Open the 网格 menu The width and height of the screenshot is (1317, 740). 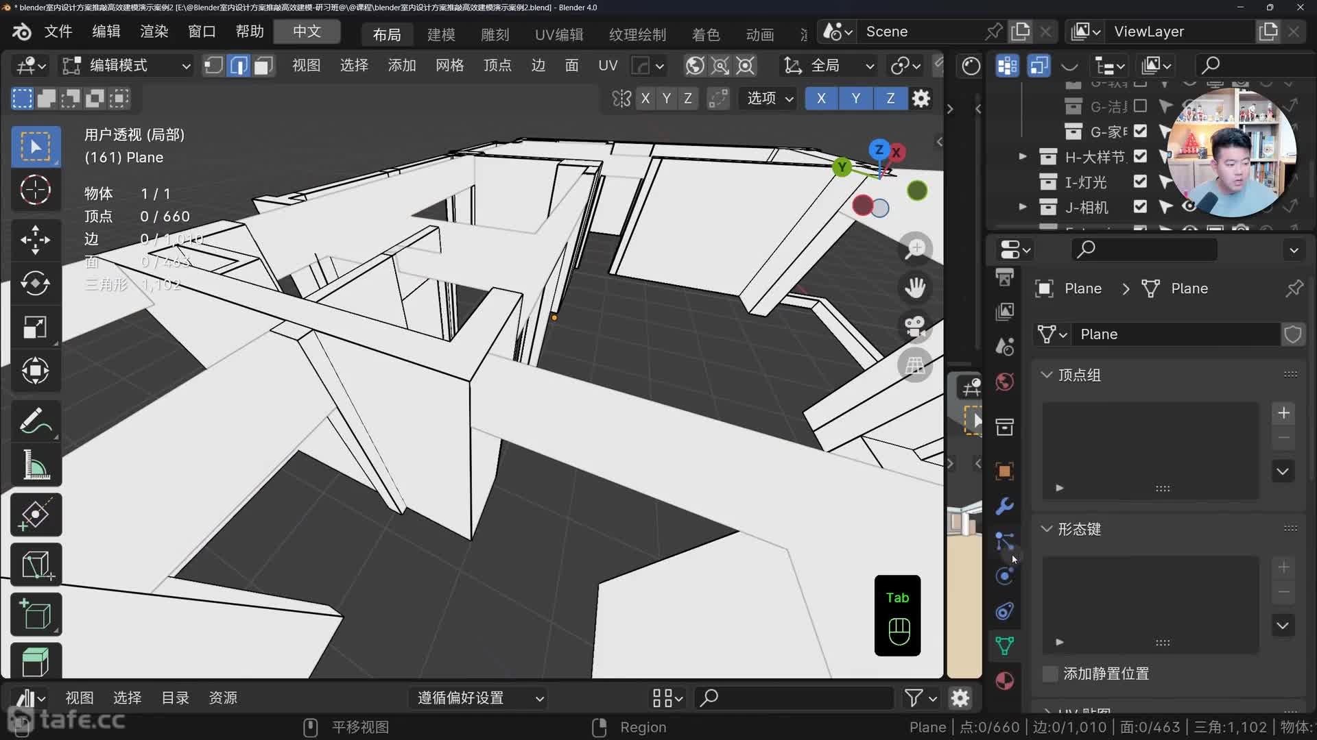point(449,66)
